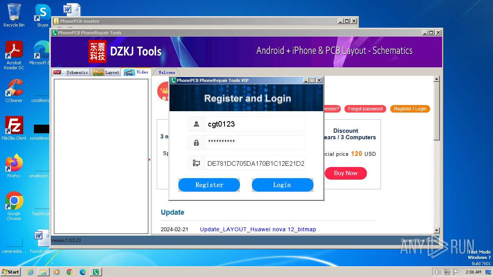Click the blue Register button
The image size is (493, 277).
point(209,185)
